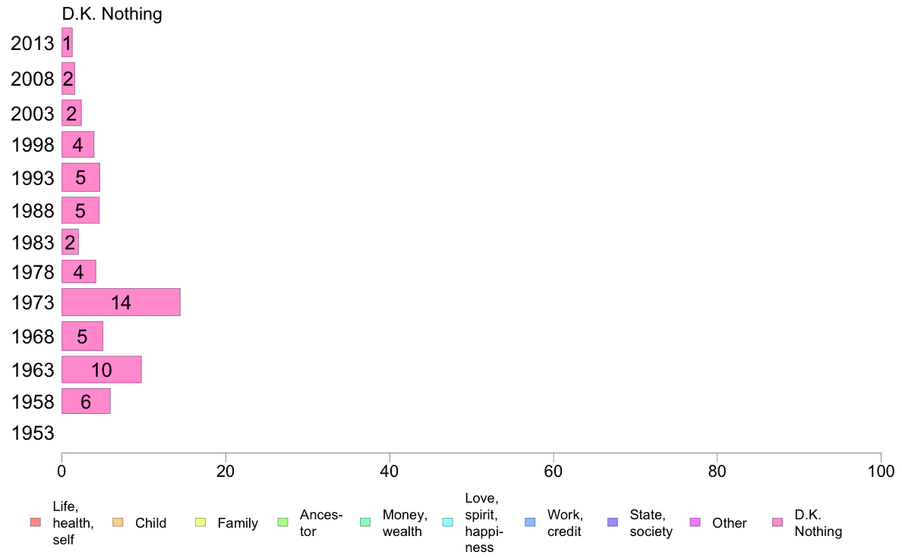
Task: Click the D.K. Nothing legend swatch
Action: 777,522
